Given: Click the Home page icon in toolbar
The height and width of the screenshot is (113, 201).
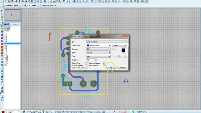Looking at the screenshot, I should [x=16, y=1].
